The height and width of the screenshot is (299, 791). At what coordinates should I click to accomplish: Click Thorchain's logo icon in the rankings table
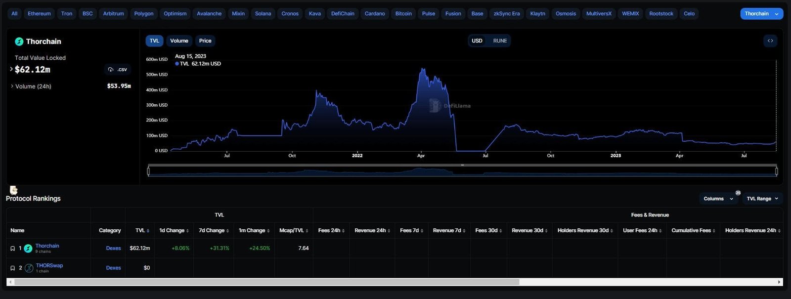28,248
